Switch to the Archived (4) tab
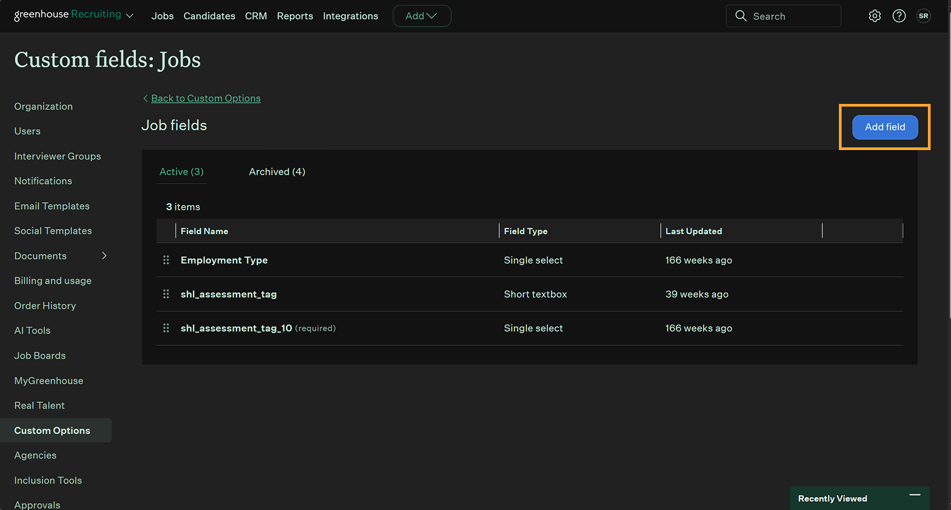Viewport: 951px width, 510px height. click(277, 172)
